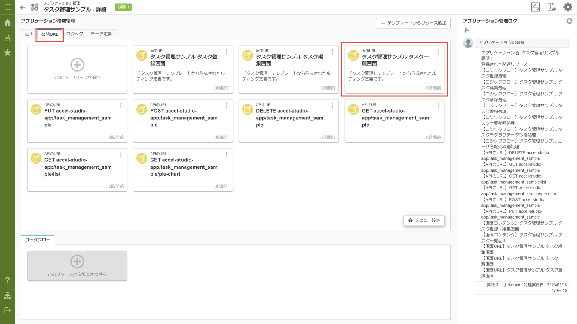Expand options menu on DELETE API card

click(x=332, y=106)
